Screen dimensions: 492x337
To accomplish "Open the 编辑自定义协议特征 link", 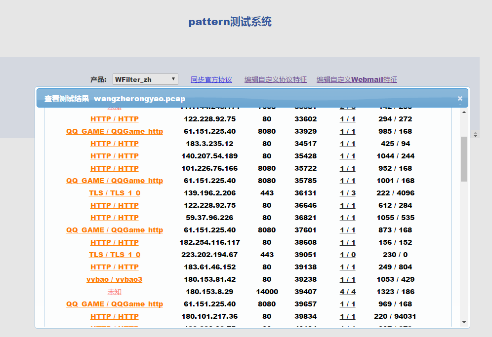I will (x=276, y=79).
